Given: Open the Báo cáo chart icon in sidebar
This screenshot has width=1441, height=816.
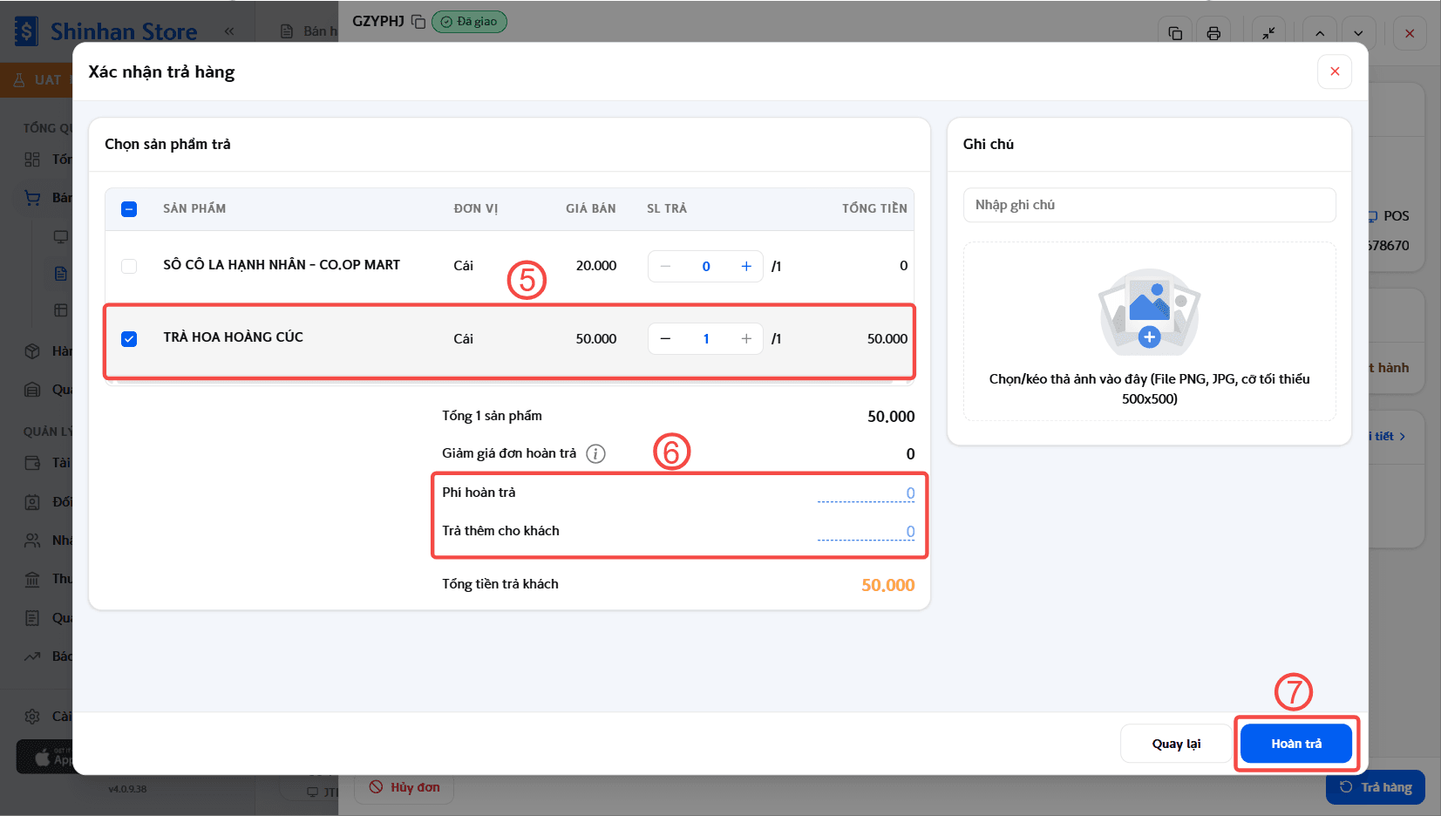Looking at the screenshot, I should (x=32, y=656).
